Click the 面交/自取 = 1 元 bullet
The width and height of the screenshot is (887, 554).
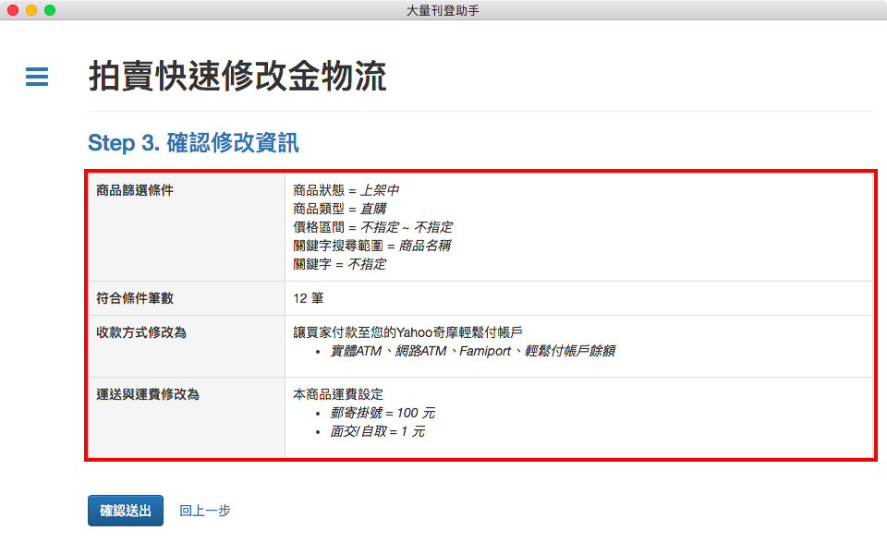click(x=378, y=431)
